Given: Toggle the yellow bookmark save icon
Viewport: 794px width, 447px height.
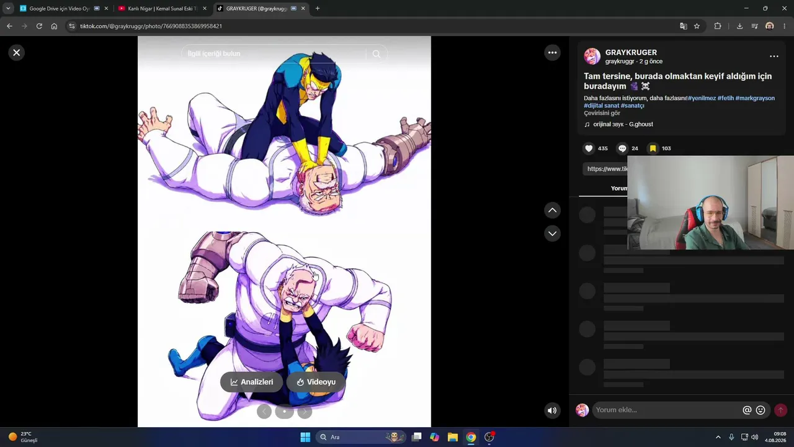Looking at the screenshot, I should 653,148.
